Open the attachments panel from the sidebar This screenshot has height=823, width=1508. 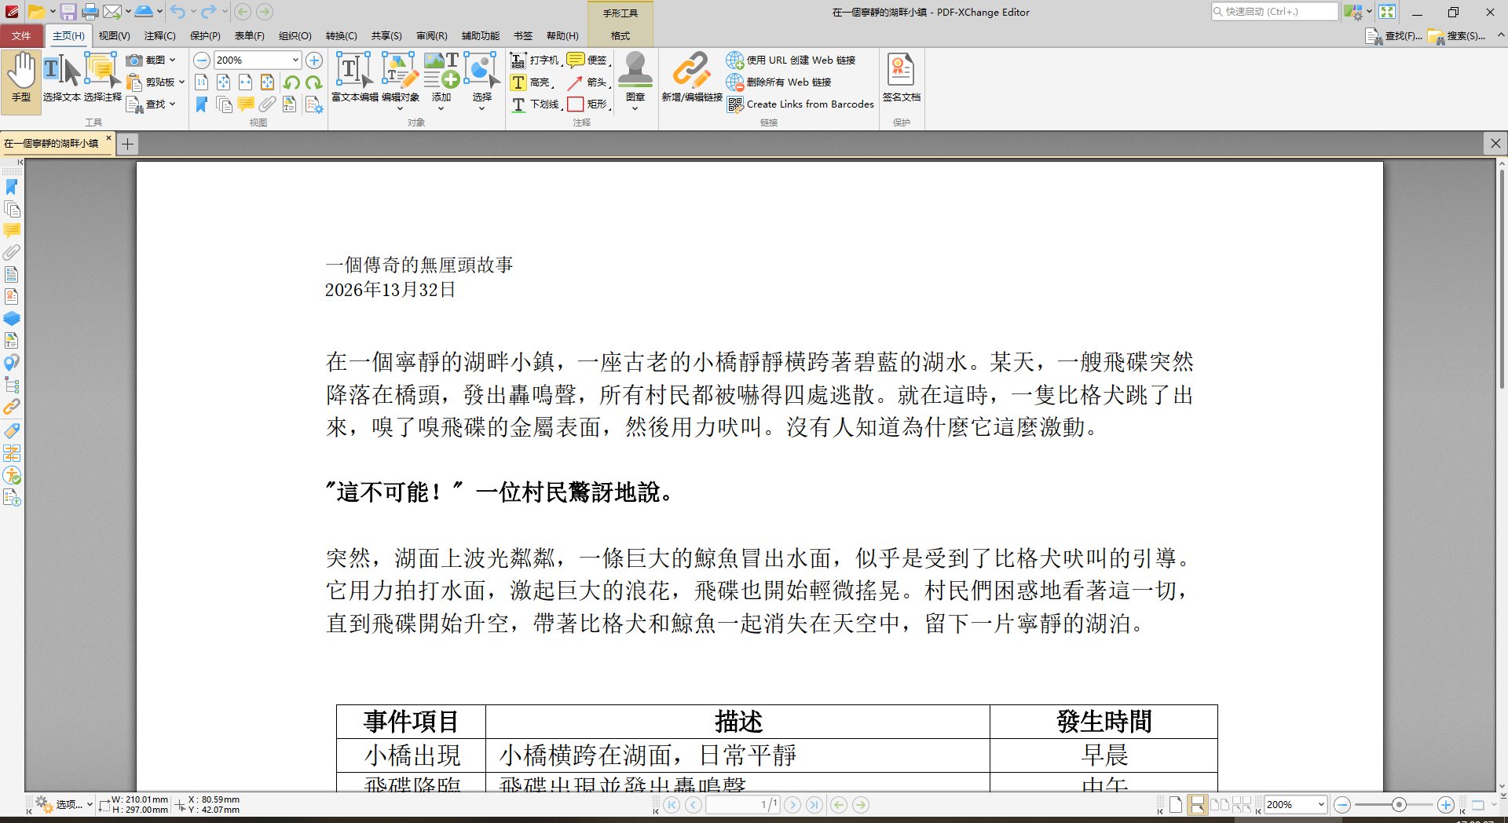coord(11,253)
